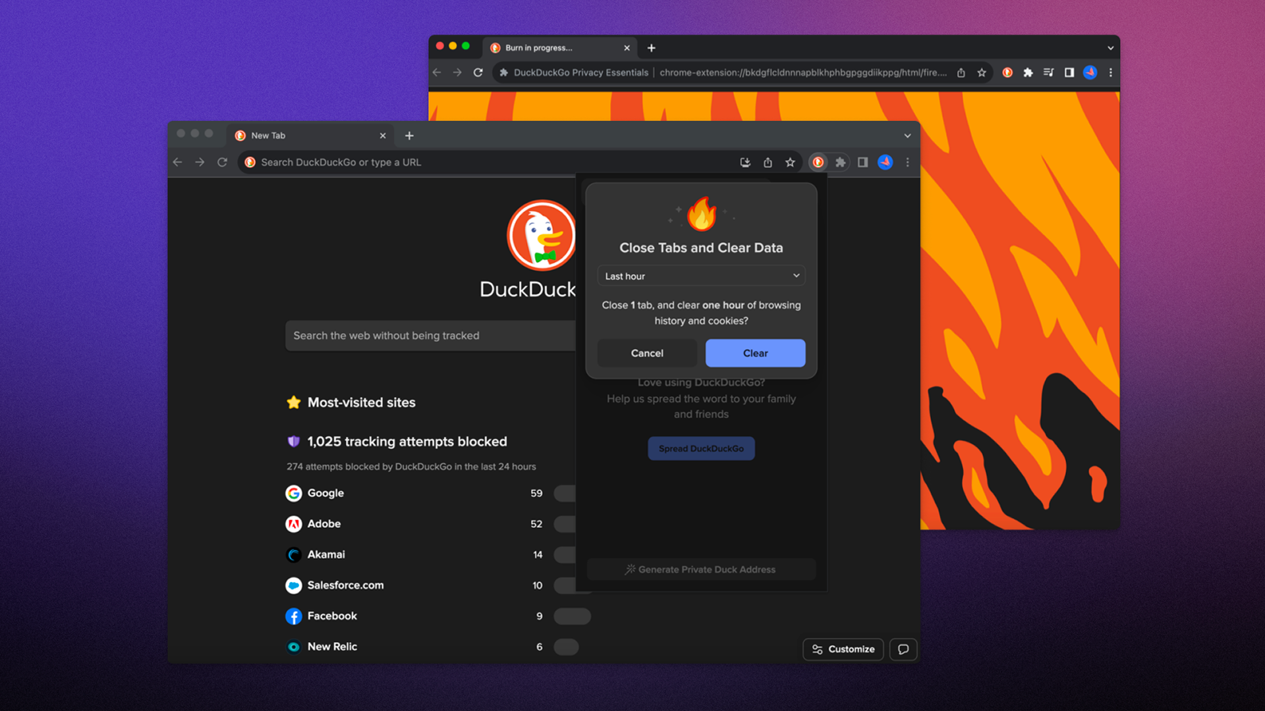Bookmark page with star icon in New Tab window
Screen dimensions: 1265x711
790,163
